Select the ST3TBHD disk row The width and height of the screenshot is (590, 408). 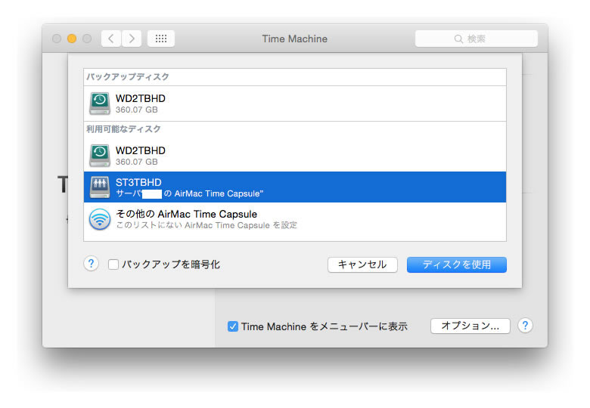[295, 187]
